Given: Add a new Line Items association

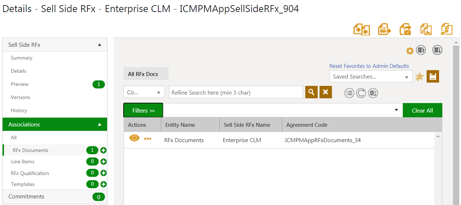Looking at the screenshot, I should pyautogui.click(x=103, y=162).
